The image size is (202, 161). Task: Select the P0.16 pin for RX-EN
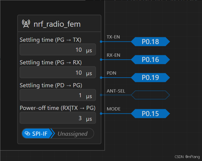click(x=150, y=60)
